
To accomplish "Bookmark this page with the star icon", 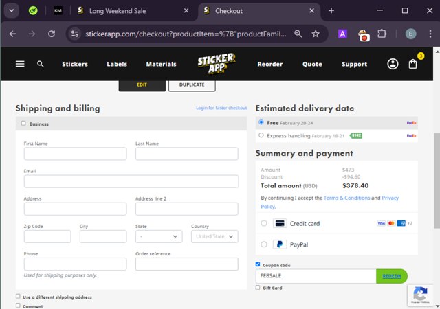I will point(316,34).
